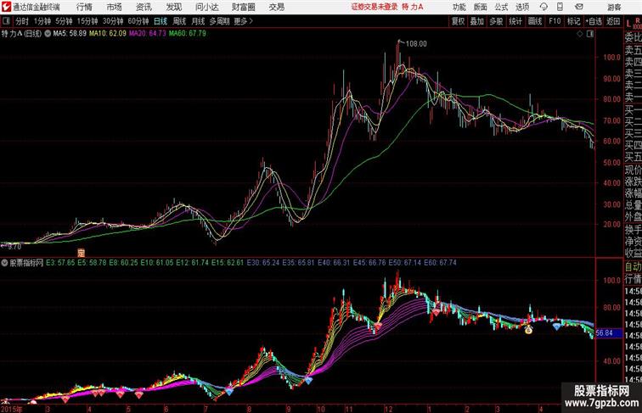
Task: Click the 108.00 high price label
Action: tap(416, 44)
